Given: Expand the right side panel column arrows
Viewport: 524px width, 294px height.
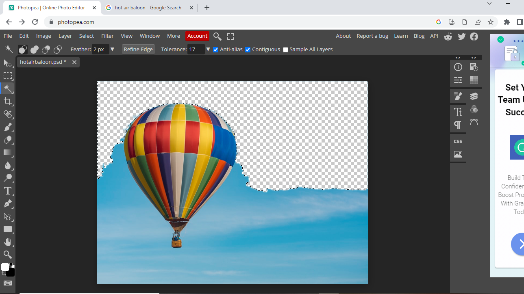Looking at the screenshot, I should [x=474, y=58].
